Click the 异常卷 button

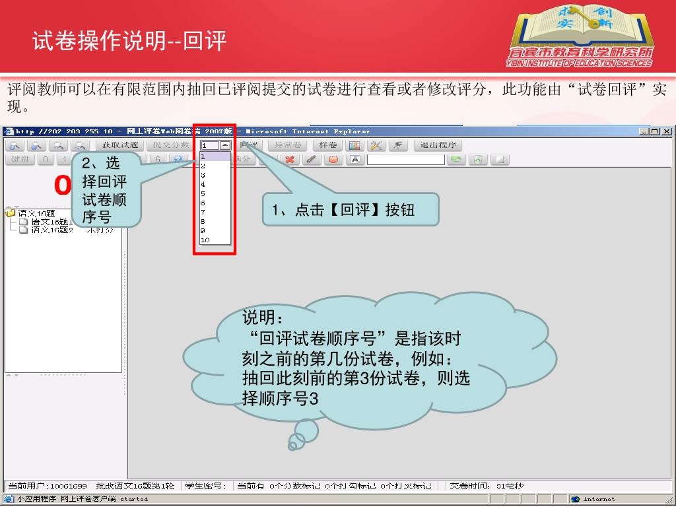pos(287,145)
